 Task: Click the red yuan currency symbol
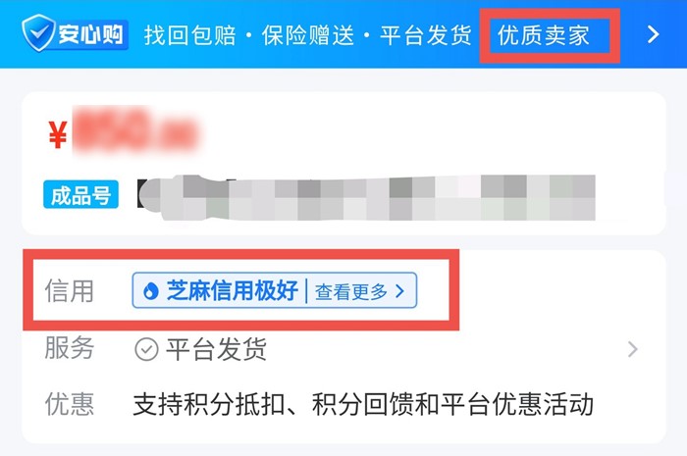(58, 134)
